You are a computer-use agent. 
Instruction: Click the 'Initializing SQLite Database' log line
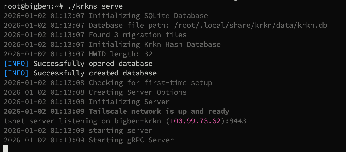coord(106,16)
